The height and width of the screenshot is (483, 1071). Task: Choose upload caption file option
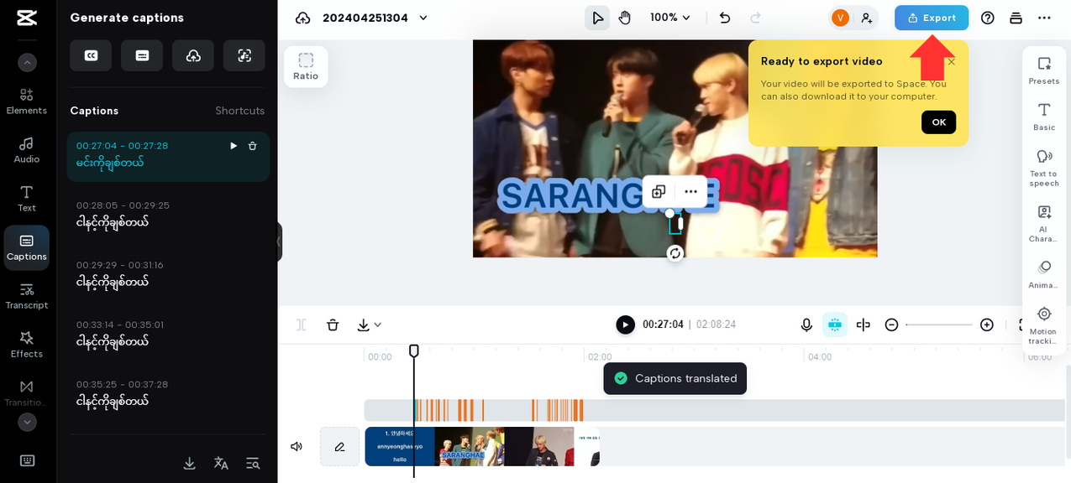pyautogui.click(x=193, y=55)
